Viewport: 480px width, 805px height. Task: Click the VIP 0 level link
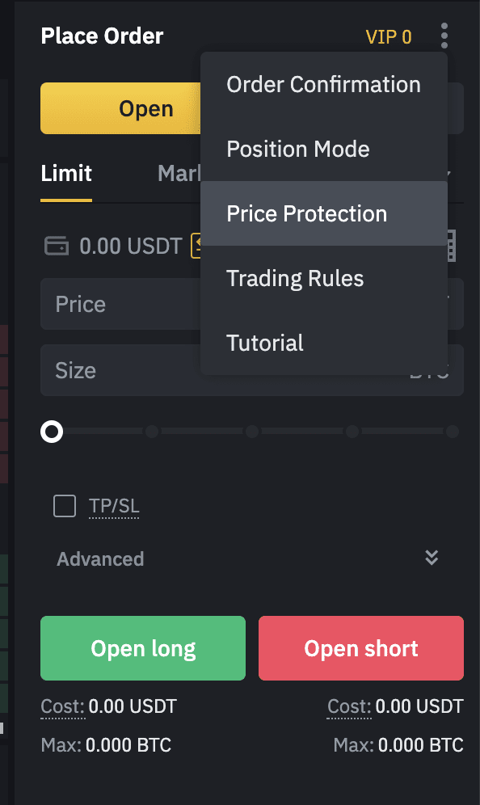(x=389, y=37)
